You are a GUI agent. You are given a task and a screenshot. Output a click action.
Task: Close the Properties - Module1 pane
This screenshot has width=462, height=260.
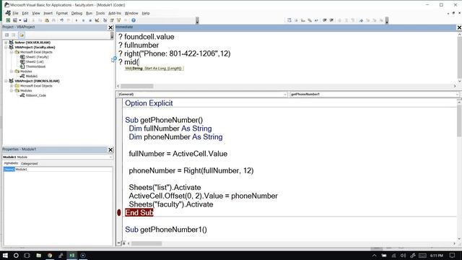[x=110, y=149]
